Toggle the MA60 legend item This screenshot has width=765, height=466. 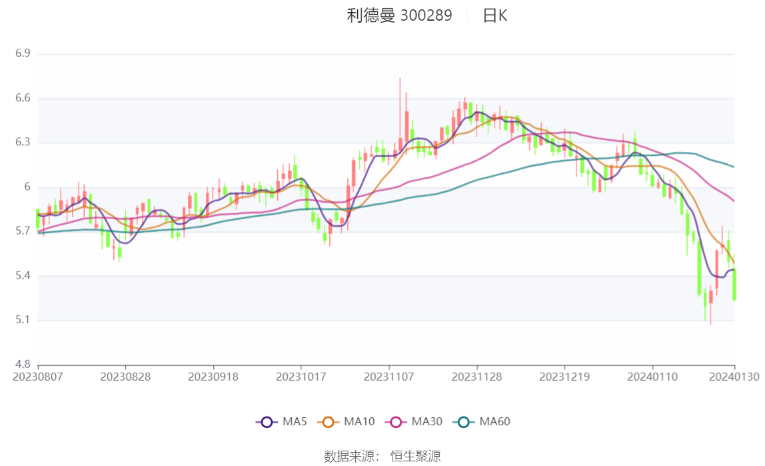point(482,421)
